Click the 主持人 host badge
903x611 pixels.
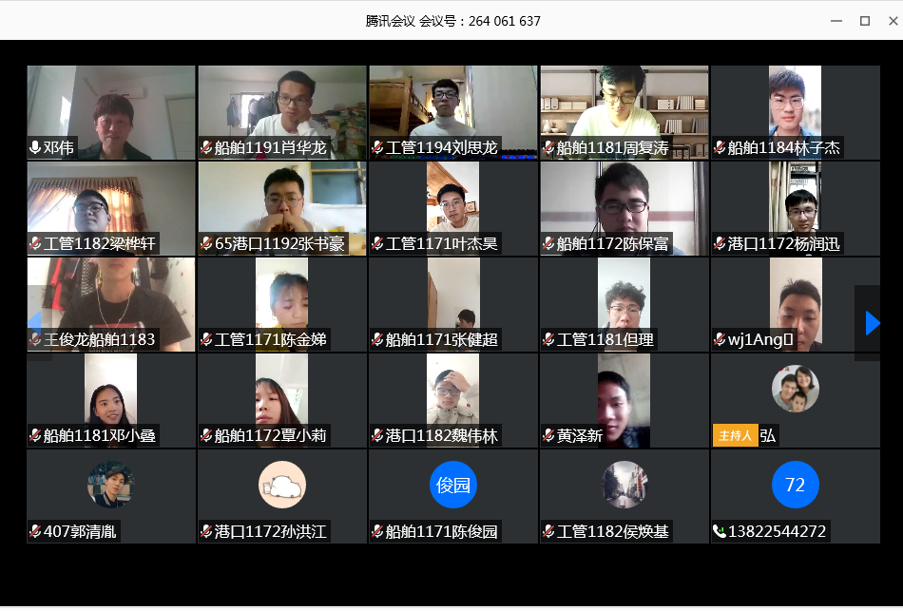[736, 435]
